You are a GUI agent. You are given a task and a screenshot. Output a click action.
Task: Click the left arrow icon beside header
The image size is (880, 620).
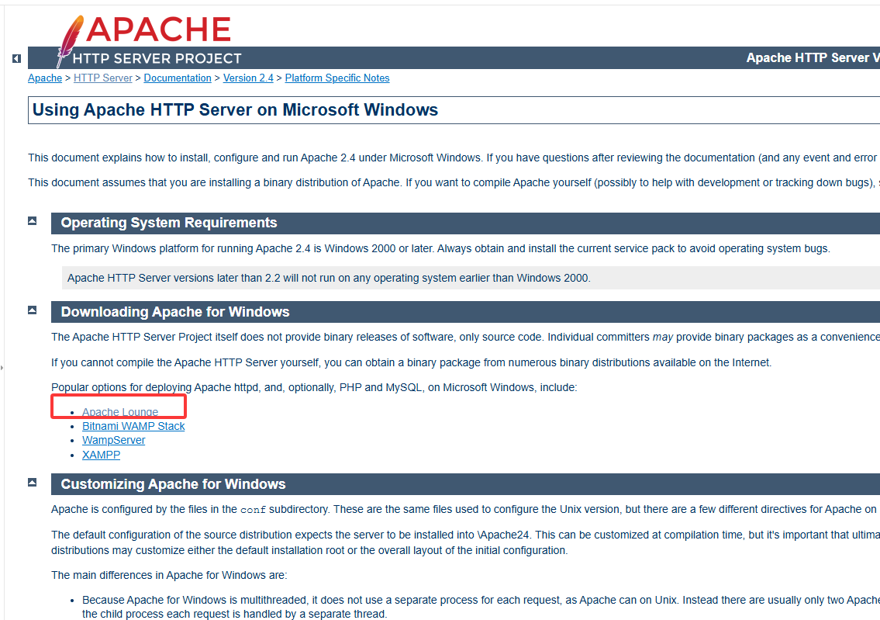16,58
